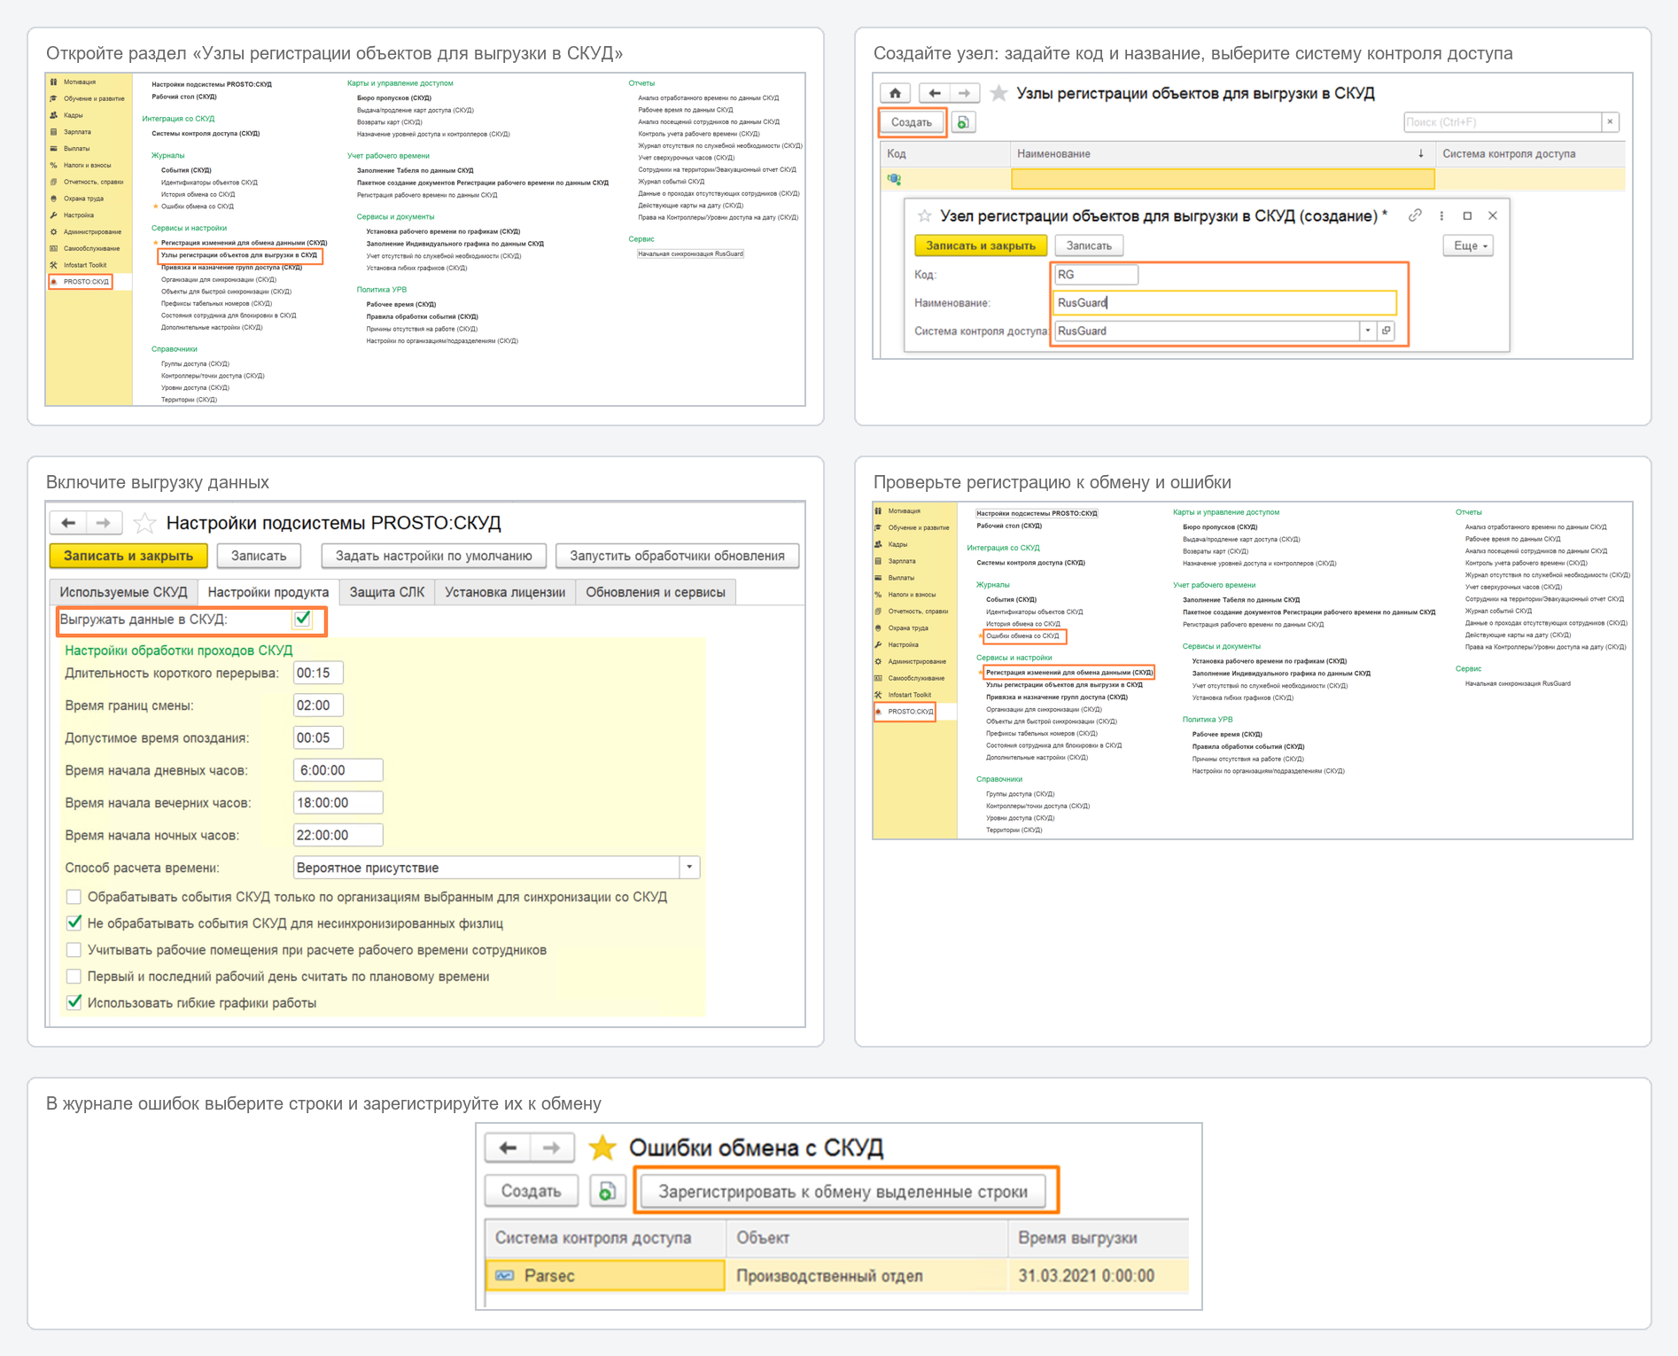Click yellow star in Ошибки обмена с СКУД

pyautogui.click(x=602, y=1148)
